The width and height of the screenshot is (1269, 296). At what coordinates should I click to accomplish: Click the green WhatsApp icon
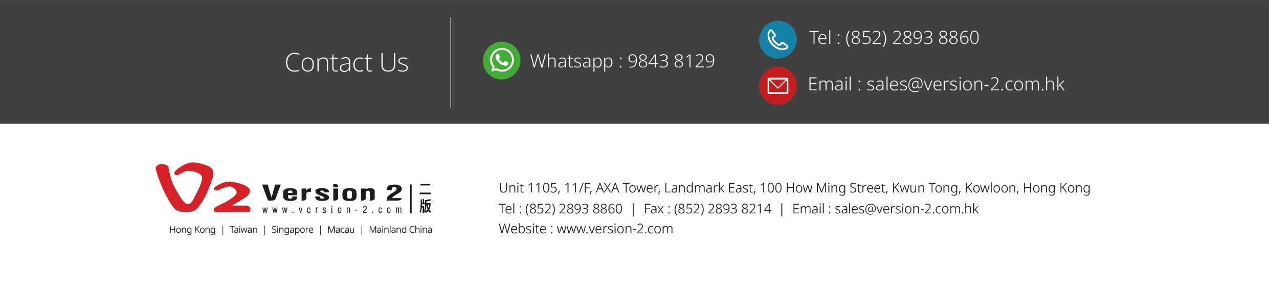(x=501, y=61)
